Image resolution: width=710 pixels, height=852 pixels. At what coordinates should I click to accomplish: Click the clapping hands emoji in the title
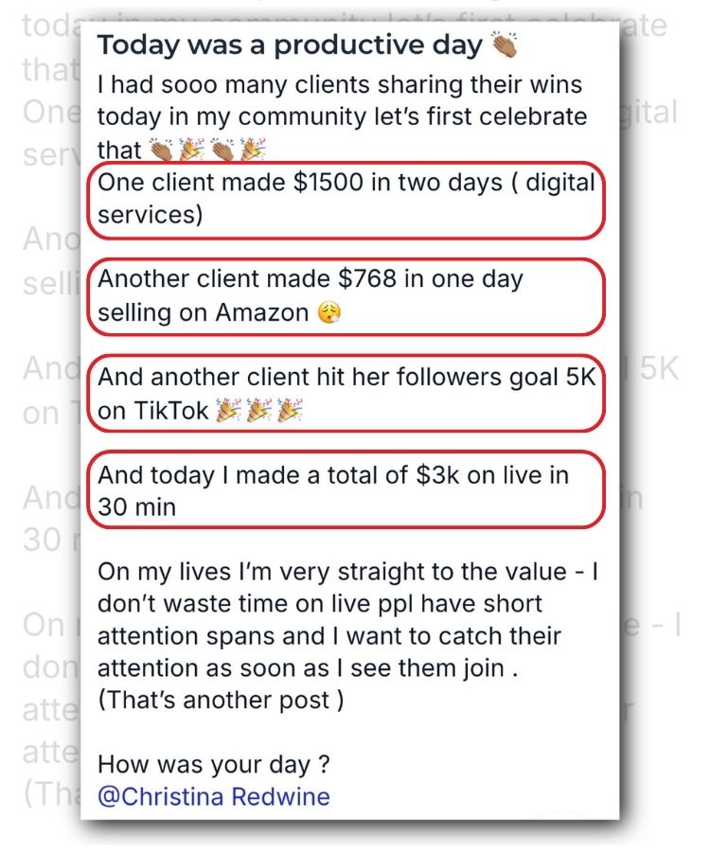click(505, 44)
